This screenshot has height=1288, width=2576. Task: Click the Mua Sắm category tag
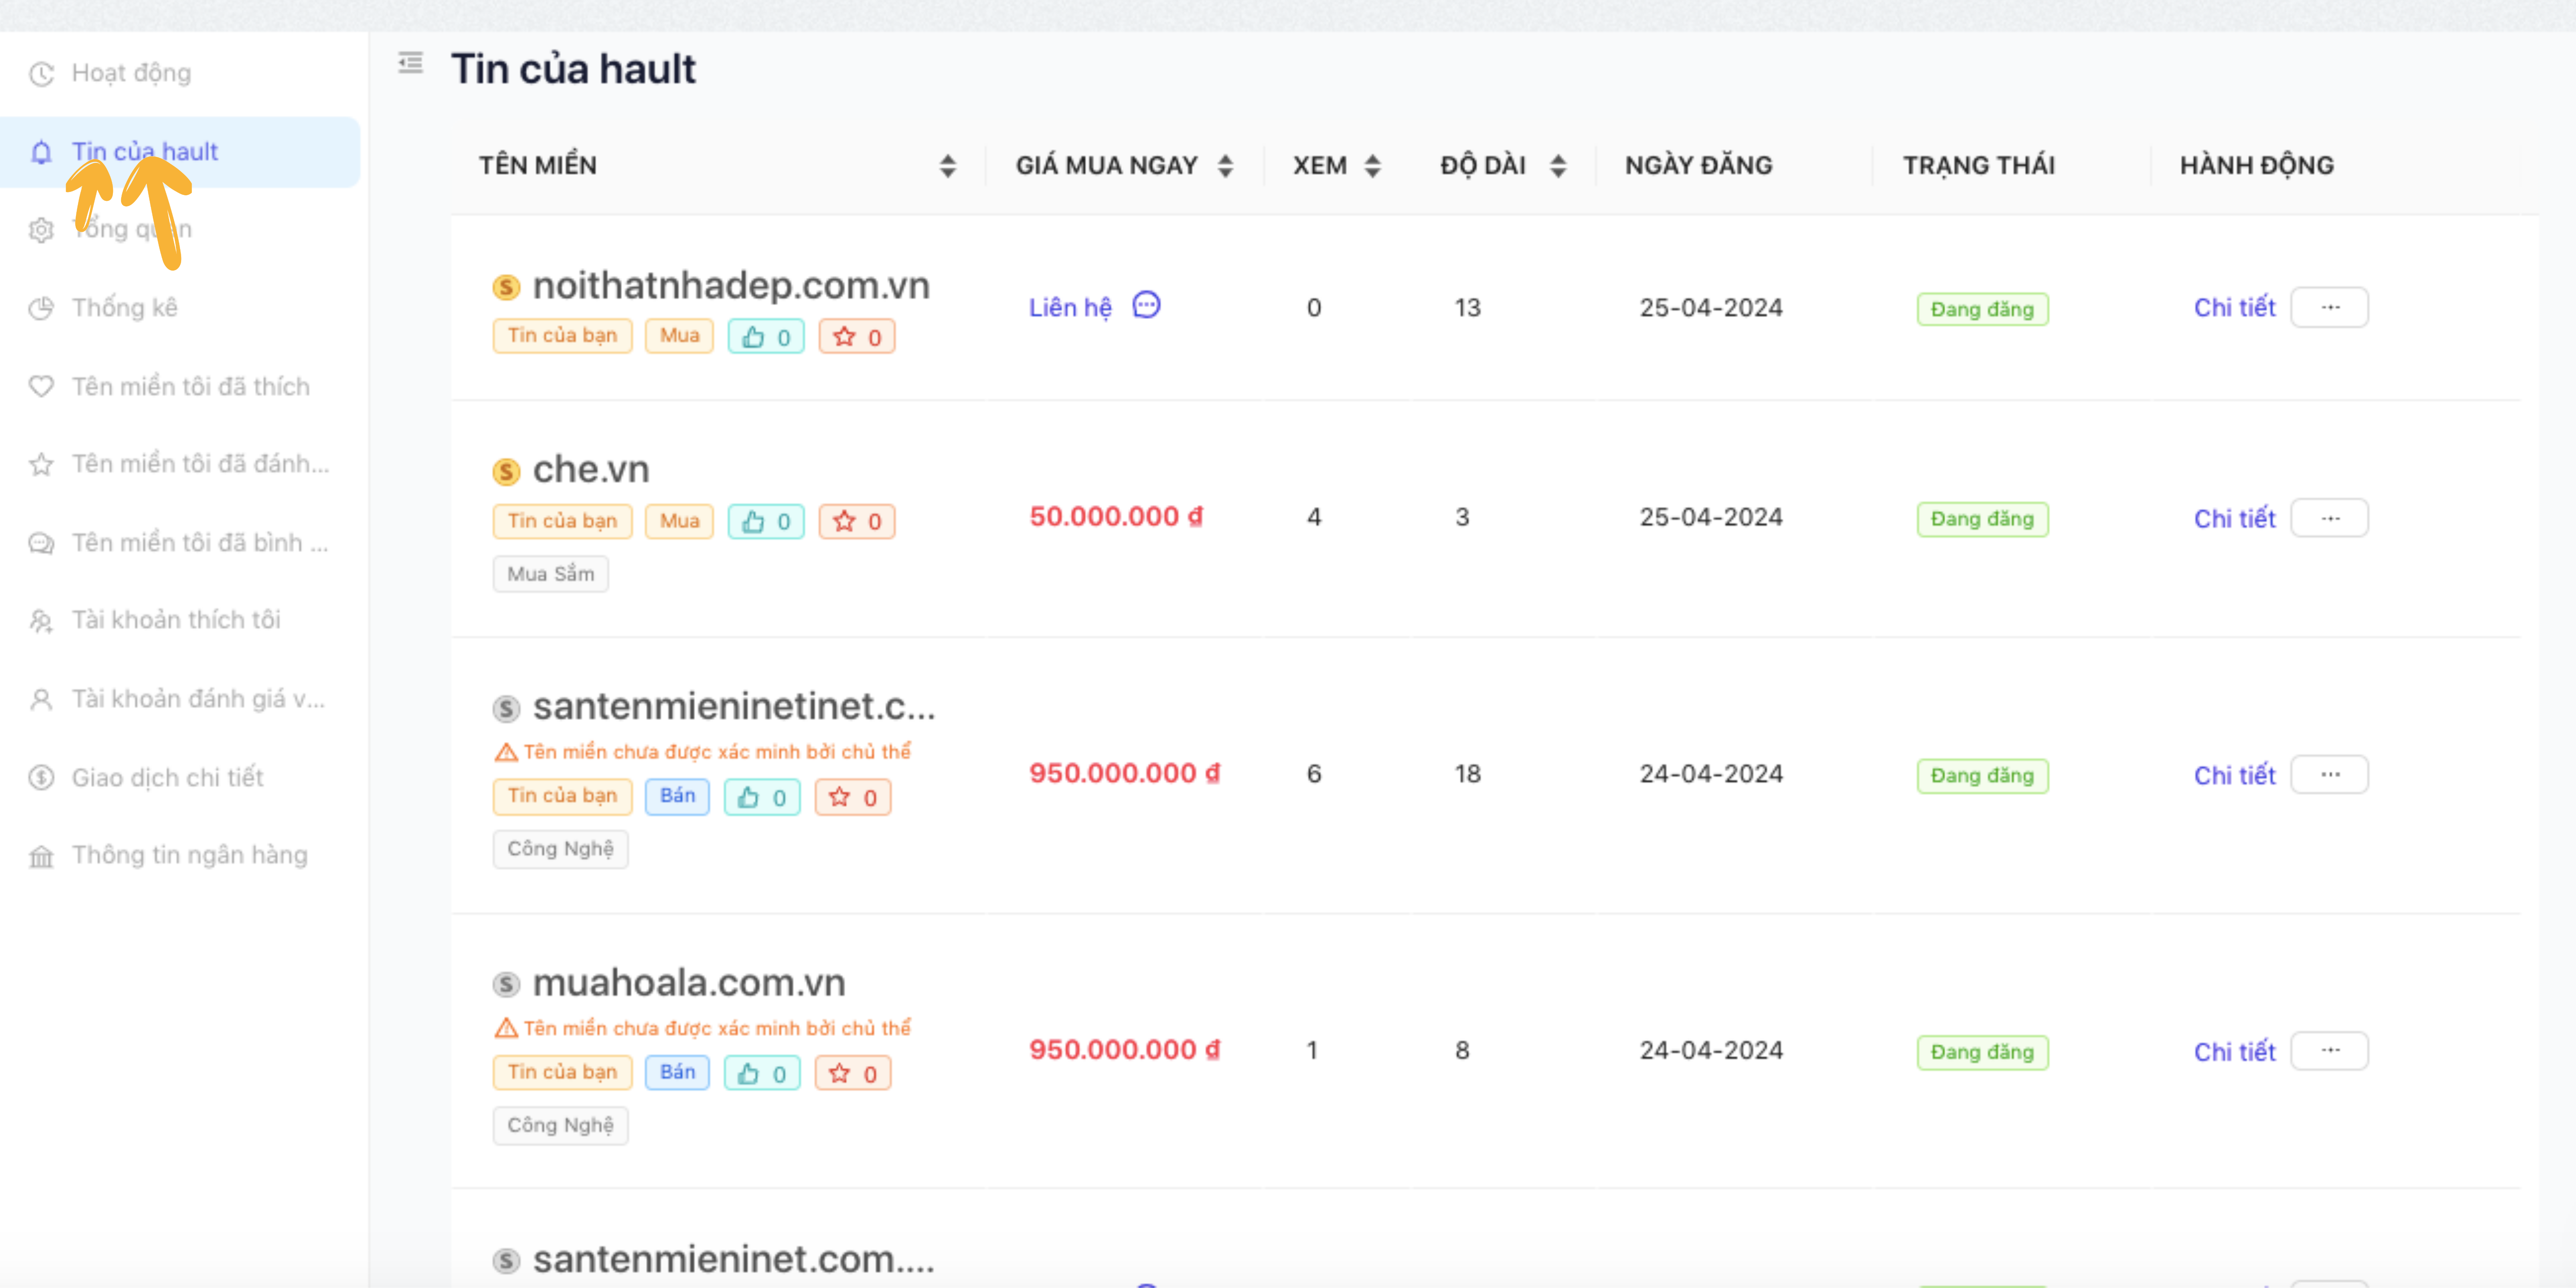coord(551,574)
